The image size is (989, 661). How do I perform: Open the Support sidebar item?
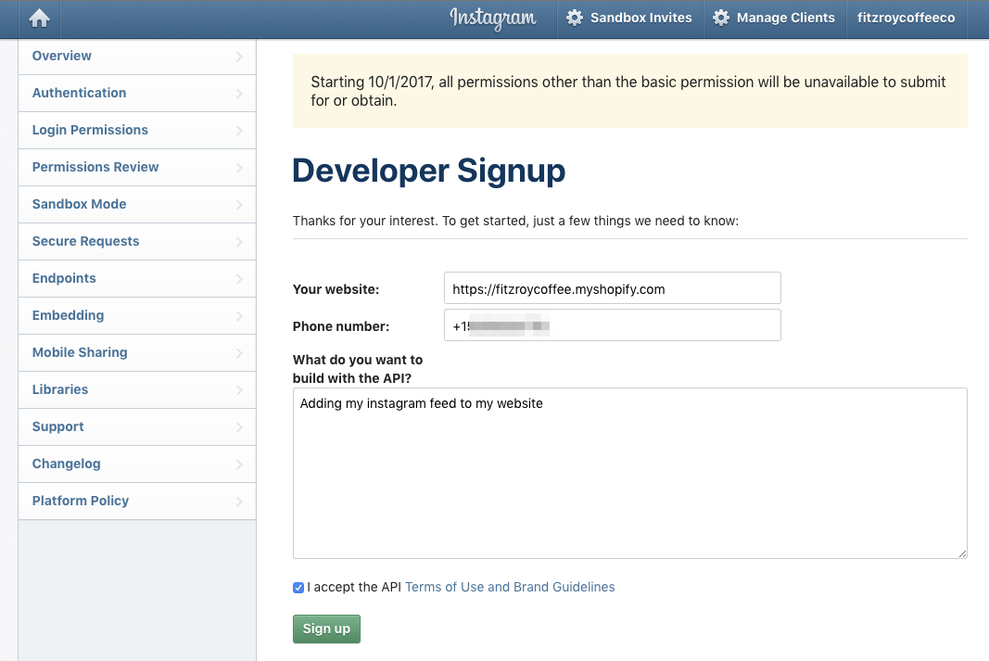[x=137, y=427]
